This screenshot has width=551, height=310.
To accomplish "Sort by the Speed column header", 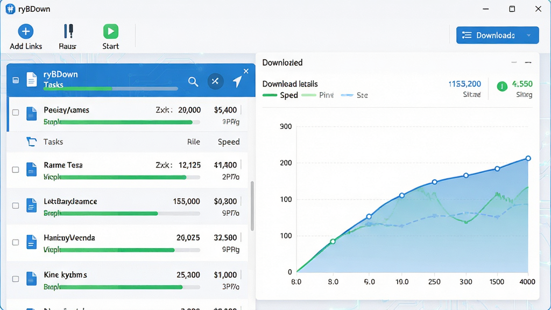I will (x=229, y=142).
